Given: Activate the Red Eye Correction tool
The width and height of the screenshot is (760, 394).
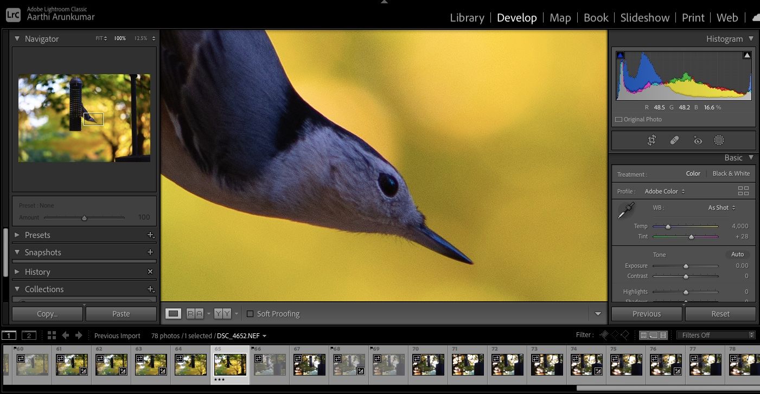Looking at the screenshot, I should 697,140.
